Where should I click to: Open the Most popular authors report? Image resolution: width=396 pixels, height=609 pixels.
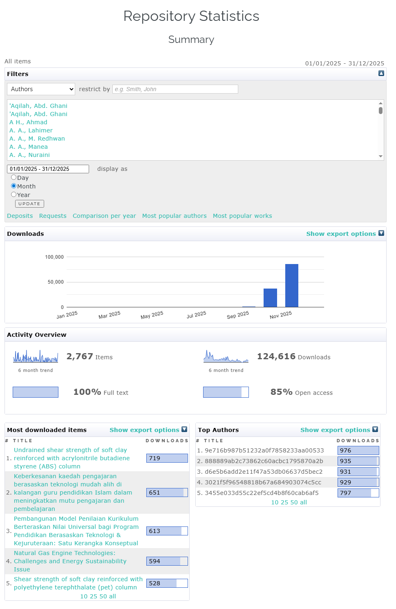(174, 216)
